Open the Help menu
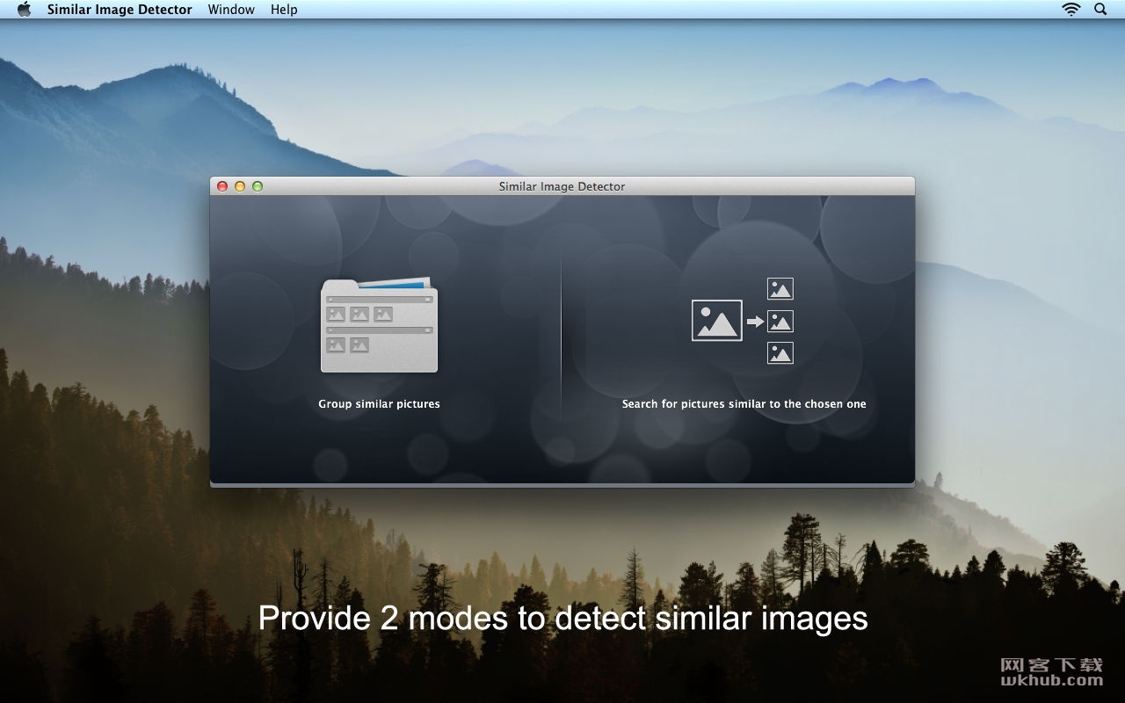 (284, 10)
